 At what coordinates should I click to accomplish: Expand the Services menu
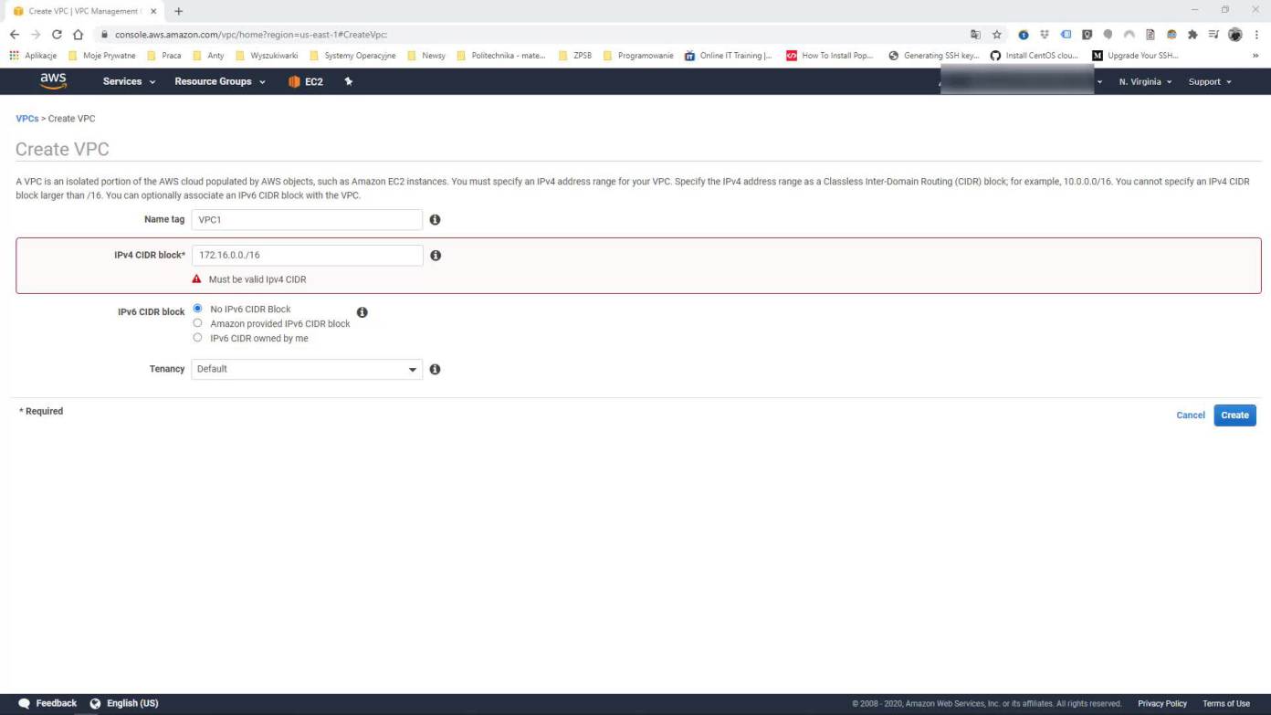pyautogui.click(x=129, y=82)
